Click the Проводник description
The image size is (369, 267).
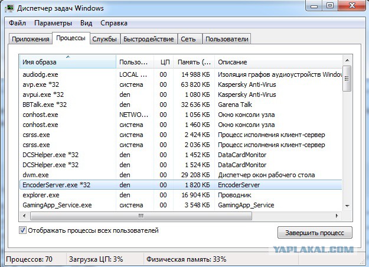point(234,195)
